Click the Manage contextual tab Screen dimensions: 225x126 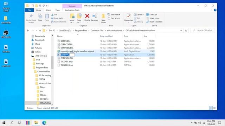point(72,6)
